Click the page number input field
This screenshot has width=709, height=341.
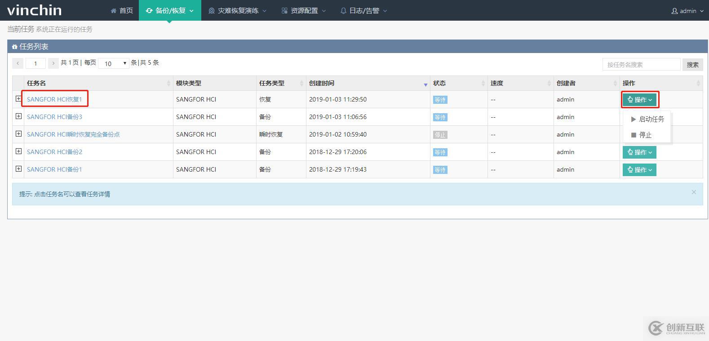click(35, 63)
